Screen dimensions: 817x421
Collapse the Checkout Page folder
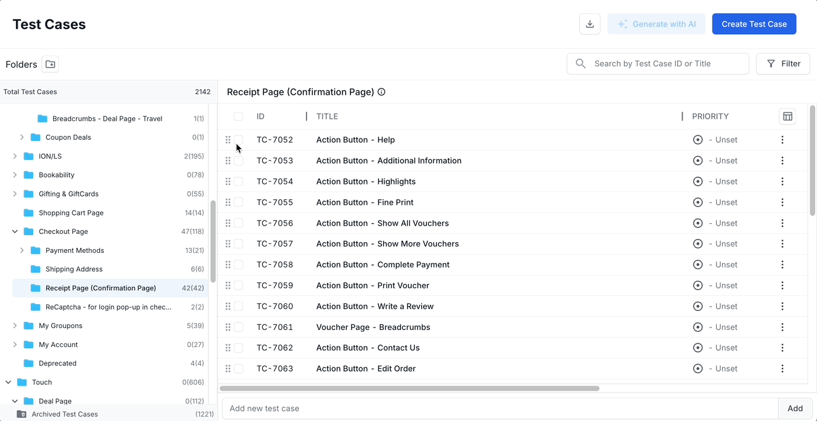coord(15,231)
